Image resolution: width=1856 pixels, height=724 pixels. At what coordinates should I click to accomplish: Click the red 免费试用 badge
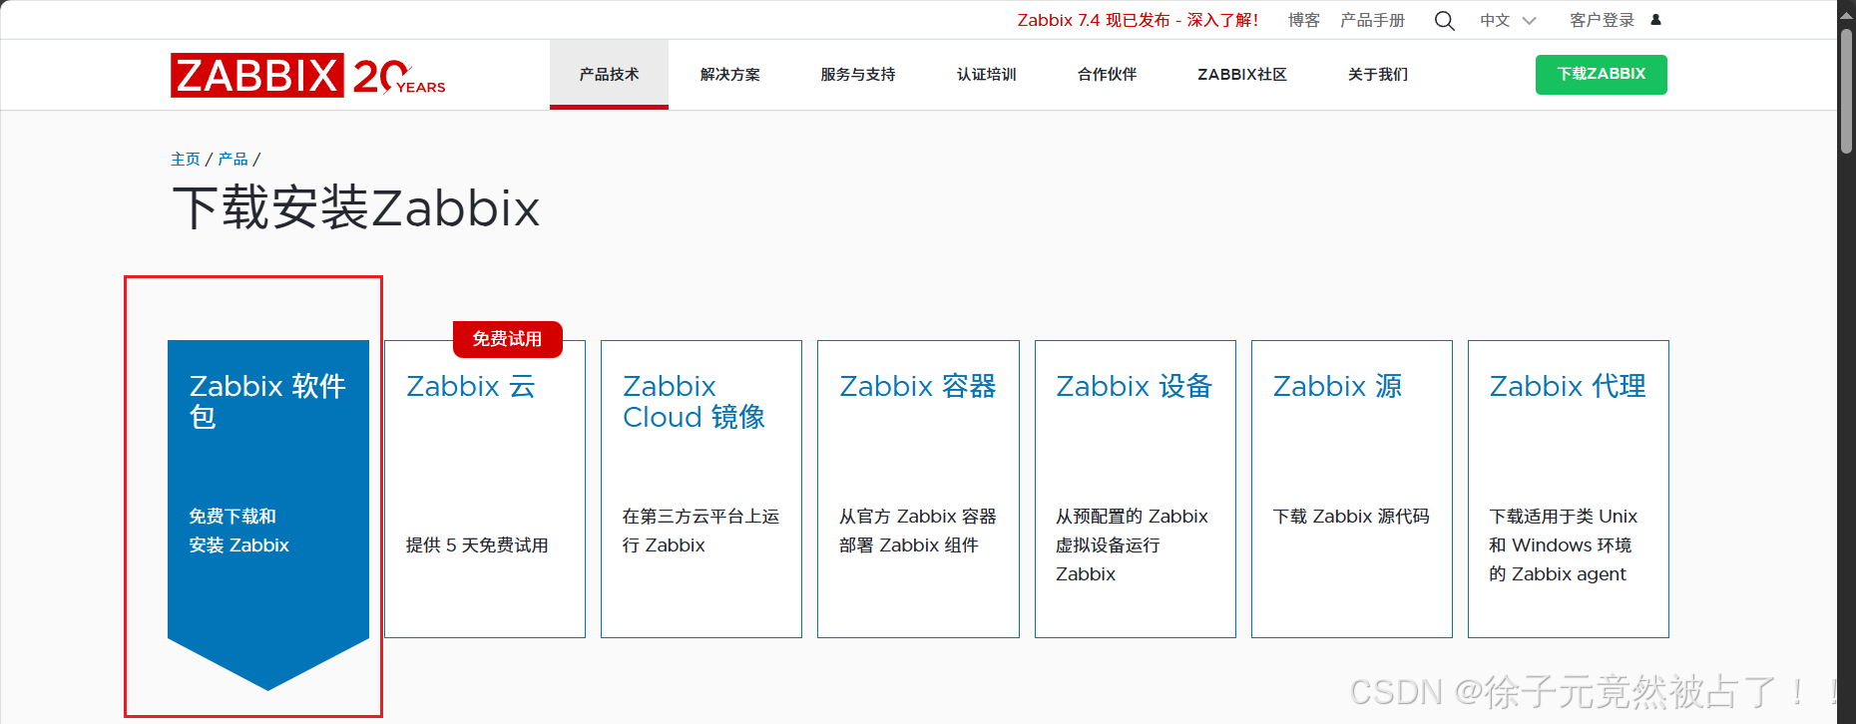(x=508, y=339)
